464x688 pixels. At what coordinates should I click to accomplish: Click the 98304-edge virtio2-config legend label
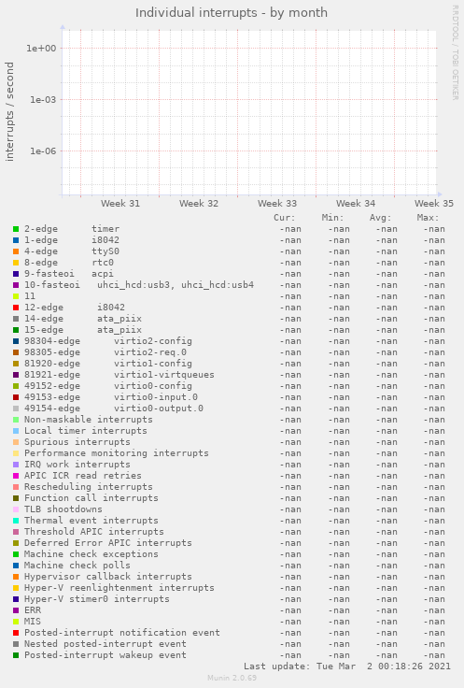tap(107, 341)
